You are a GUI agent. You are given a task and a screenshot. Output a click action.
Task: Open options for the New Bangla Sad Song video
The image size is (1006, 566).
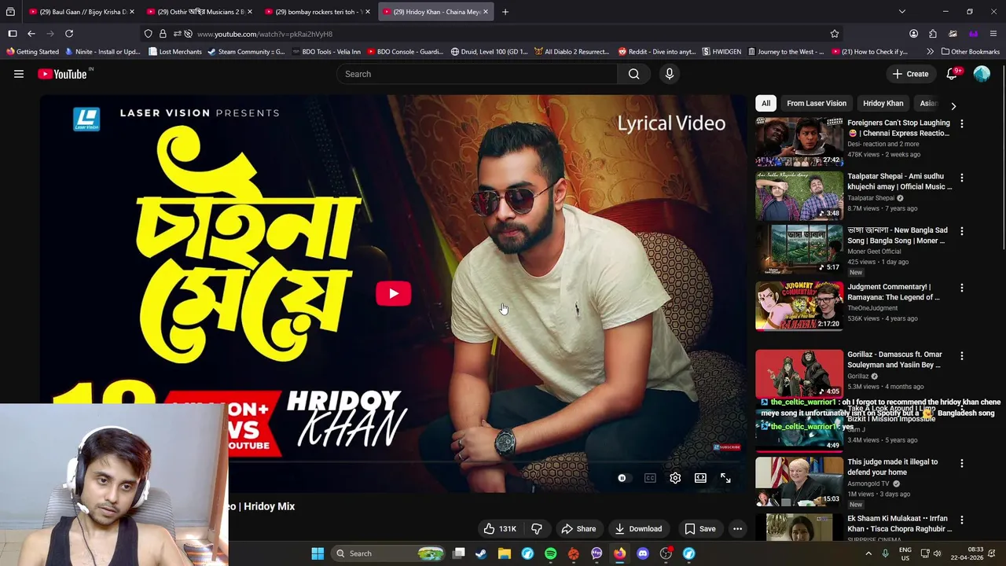point(961,231)
